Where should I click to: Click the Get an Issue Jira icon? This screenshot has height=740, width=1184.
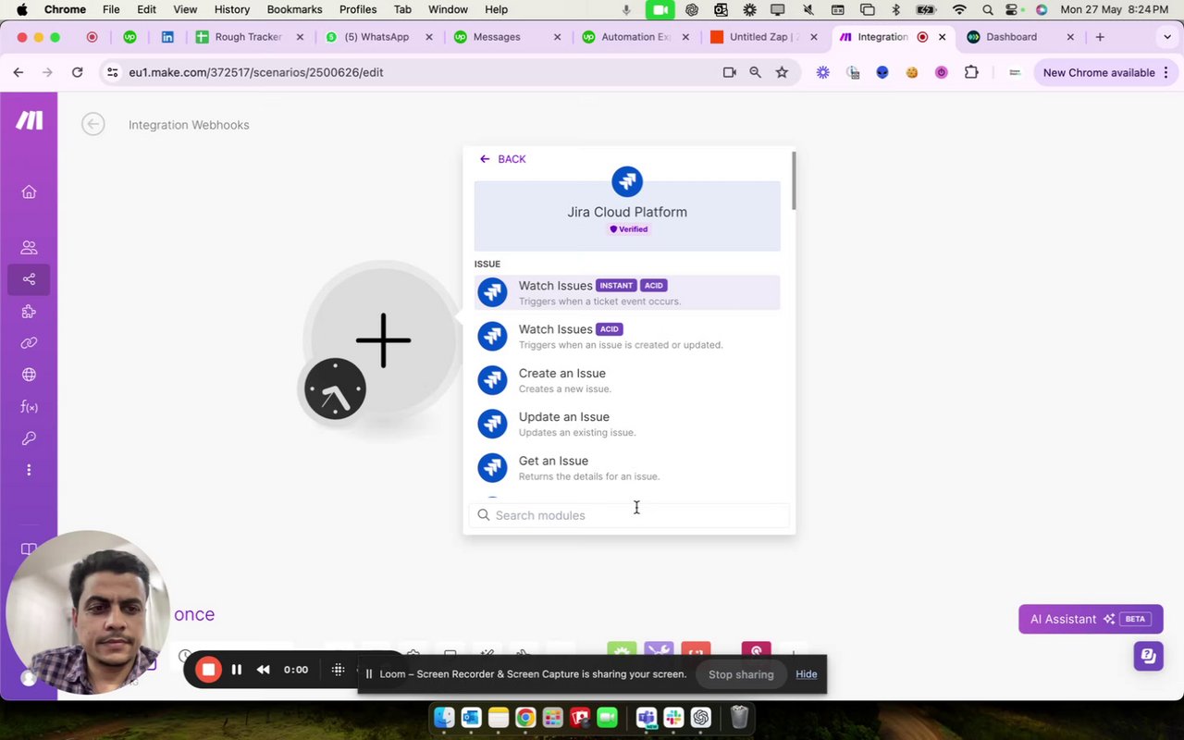coord(492,467)
